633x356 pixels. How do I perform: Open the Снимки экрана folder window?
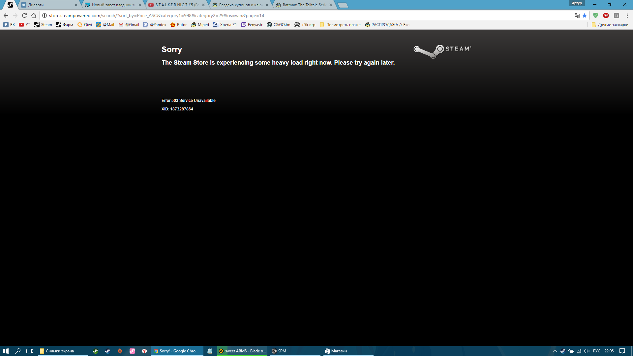pyautogui.click(x=63, y=351)
